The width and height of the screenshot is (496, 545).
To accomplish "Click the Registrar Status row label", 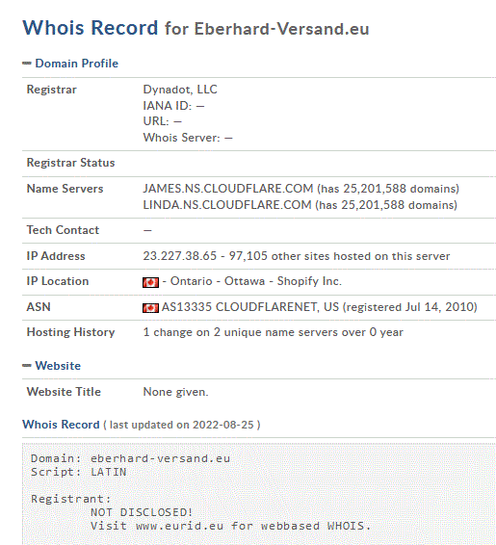I will pyautogui.click(x=70, y=163).
